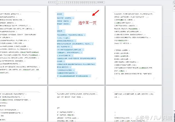
Task: Select the left indent marker on the ruler
Action: 56,2
